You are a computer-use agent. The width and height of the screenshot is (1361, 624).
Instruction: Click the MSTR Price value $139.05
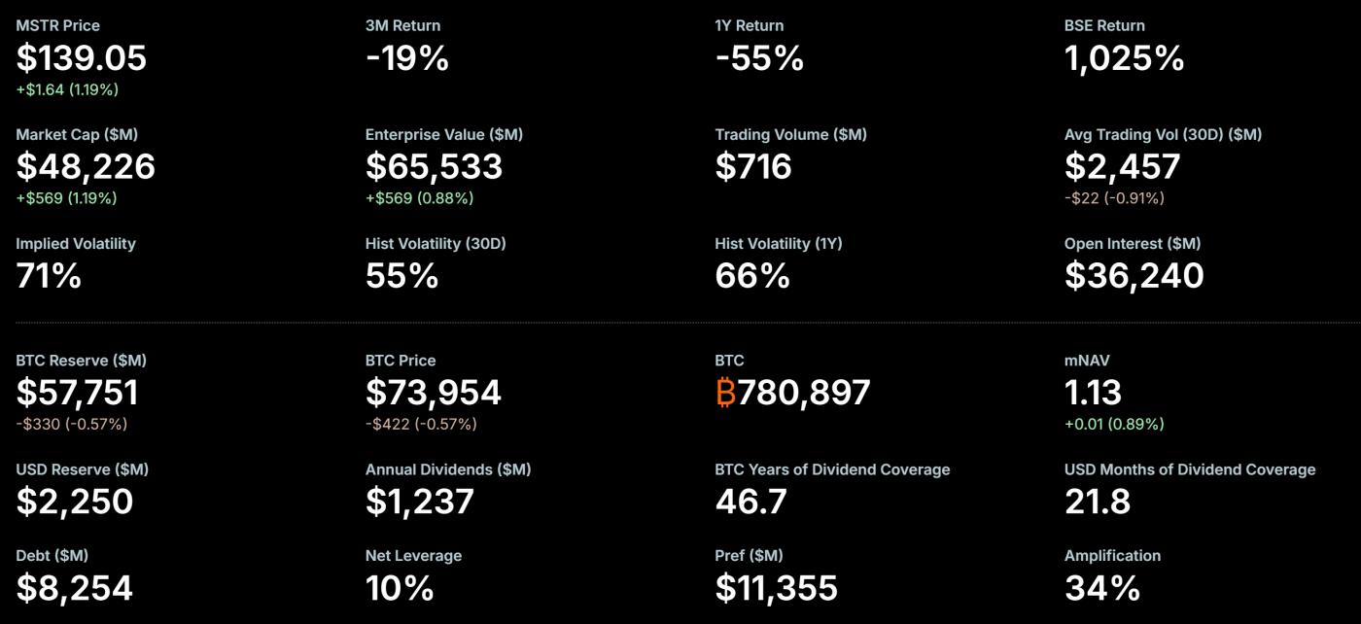click(82, 58)
